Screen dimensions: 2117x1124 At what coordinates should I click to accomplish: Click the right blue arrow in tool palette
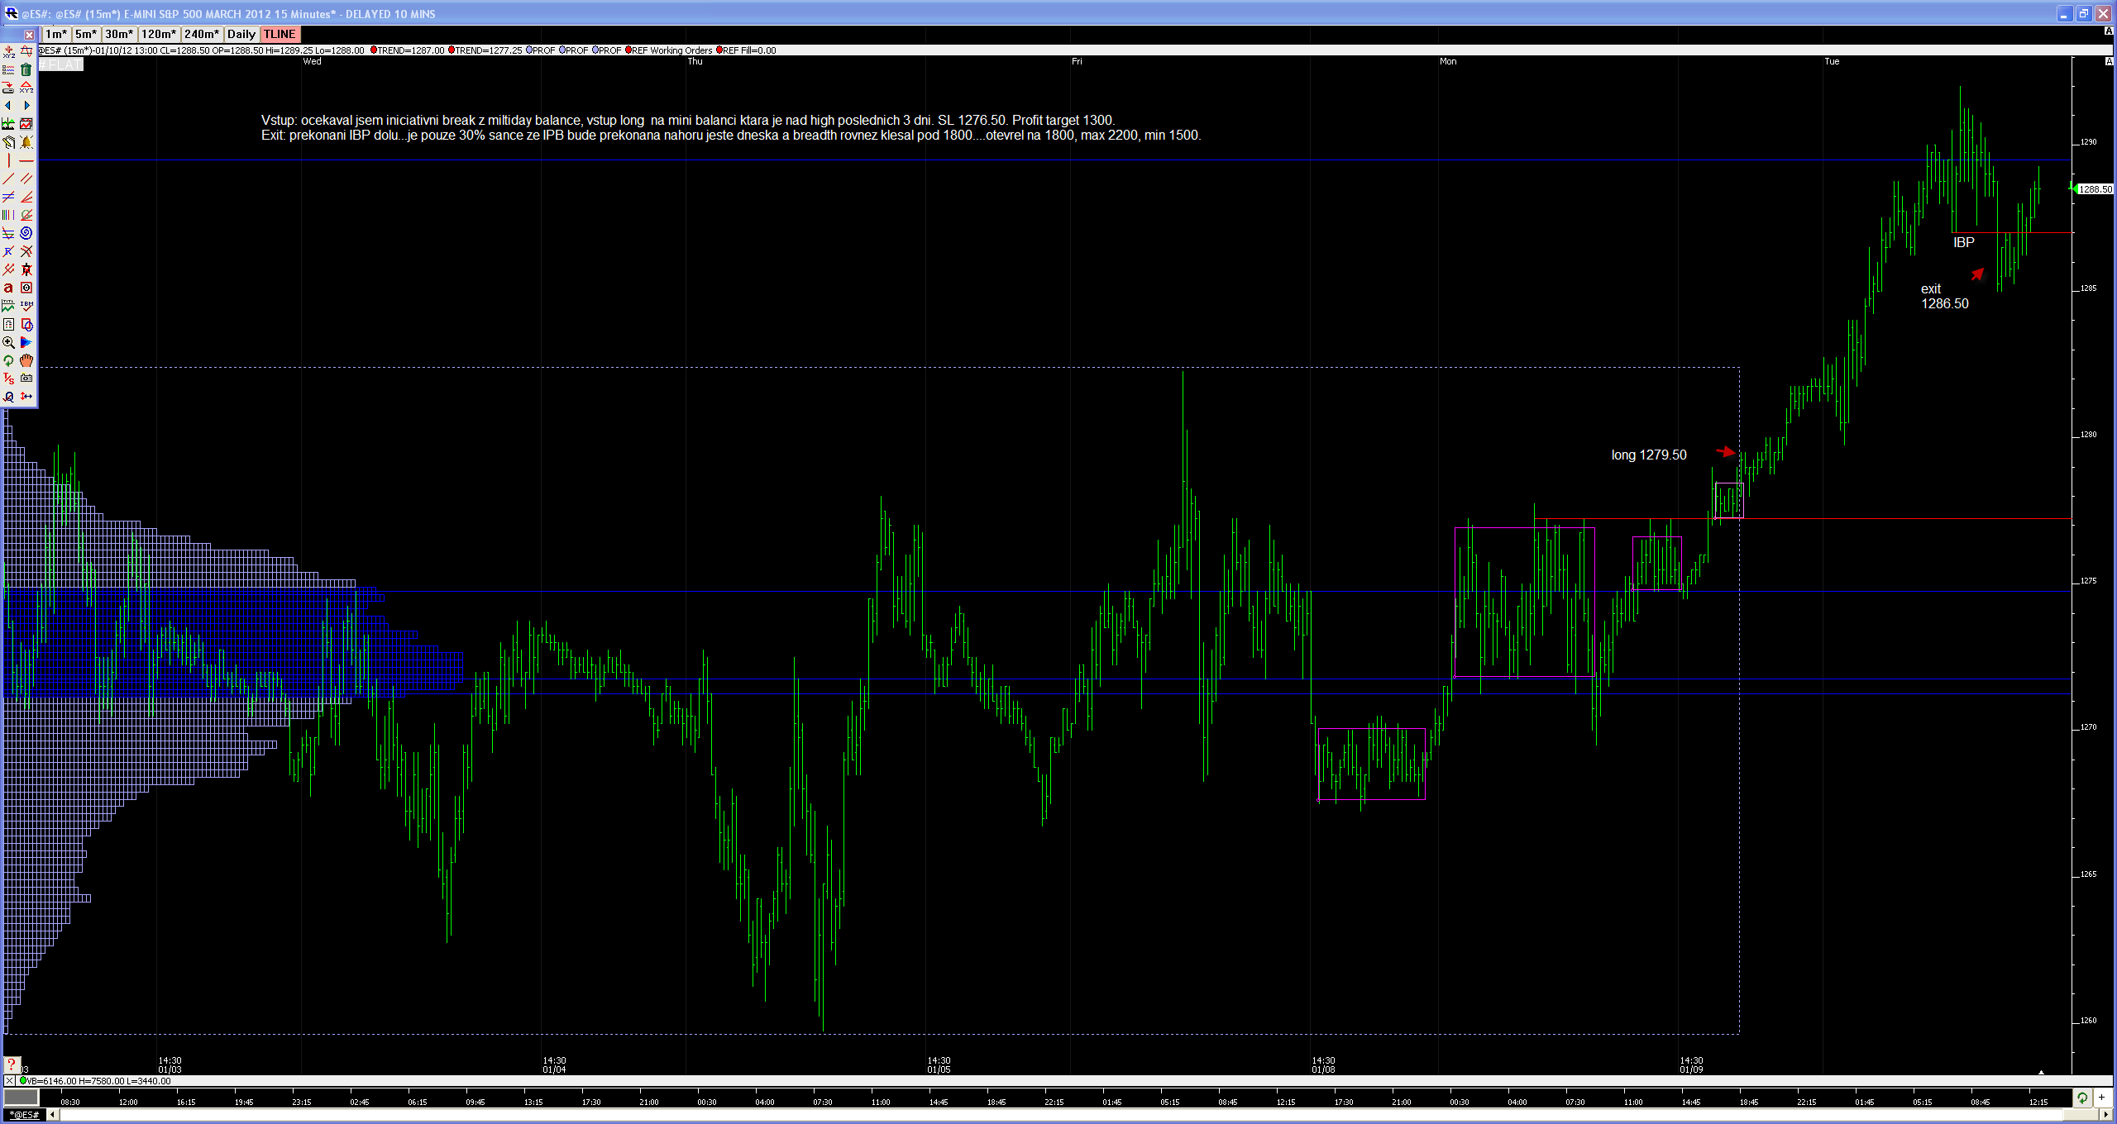(x=26, y=106)
